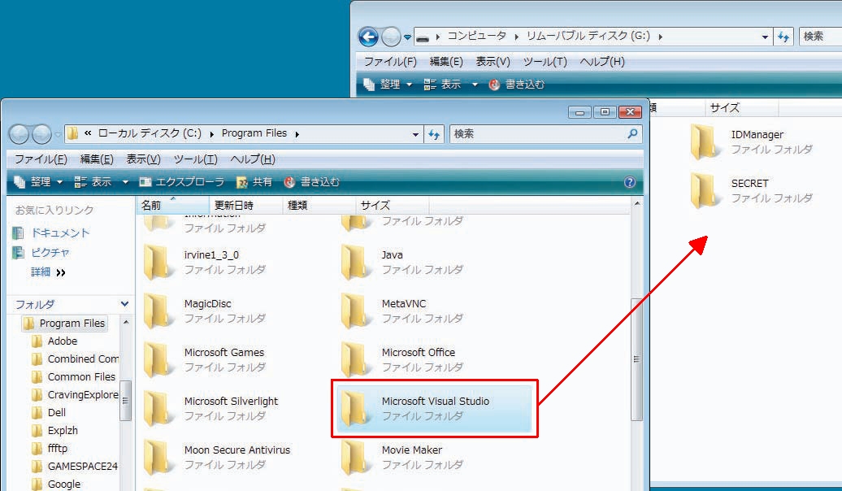Viewport: 842px width, 491px height.
Task: Select the Microsoft Office folder icon
Action: coord(354,359)
